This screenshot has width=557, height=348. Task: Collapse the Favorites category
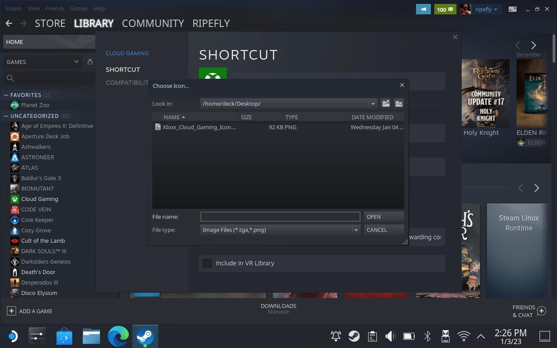pos(6,95)
